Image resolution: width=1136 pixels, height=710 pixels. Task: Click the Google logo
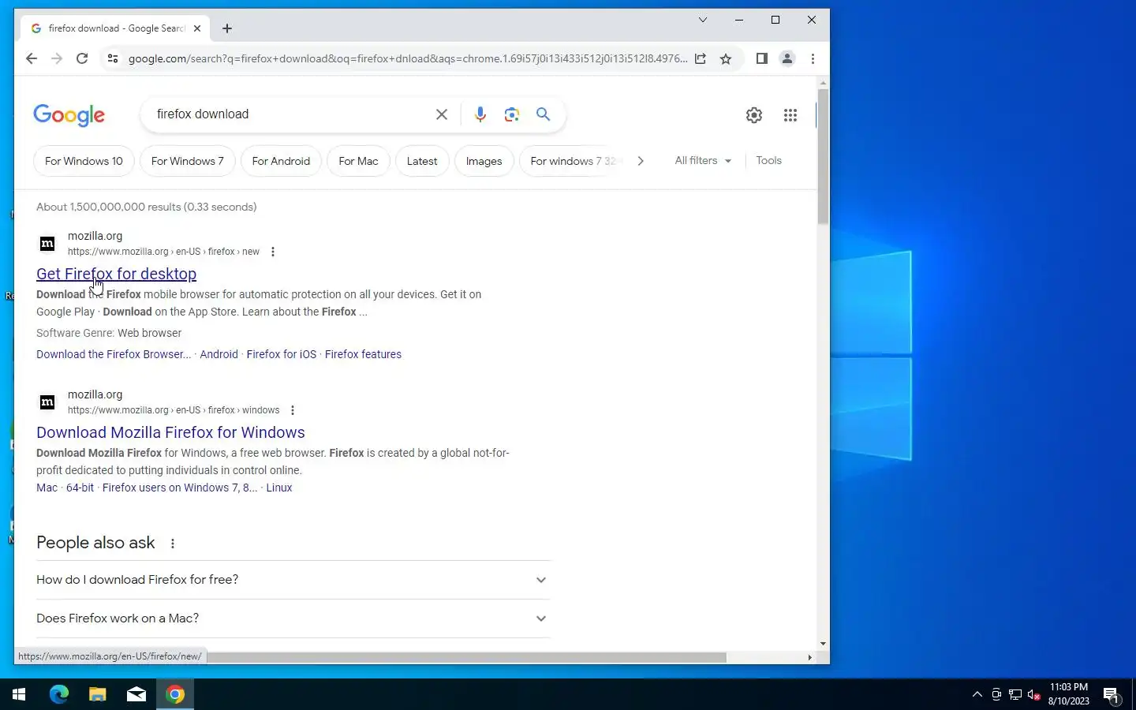(x=69, y=115)
